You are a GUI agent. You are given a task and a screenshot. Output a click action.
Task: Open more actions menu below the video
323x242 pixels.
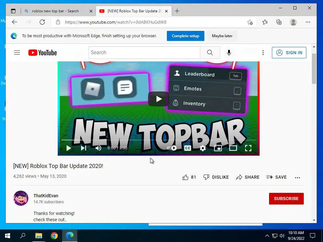[x=297, y=178]
